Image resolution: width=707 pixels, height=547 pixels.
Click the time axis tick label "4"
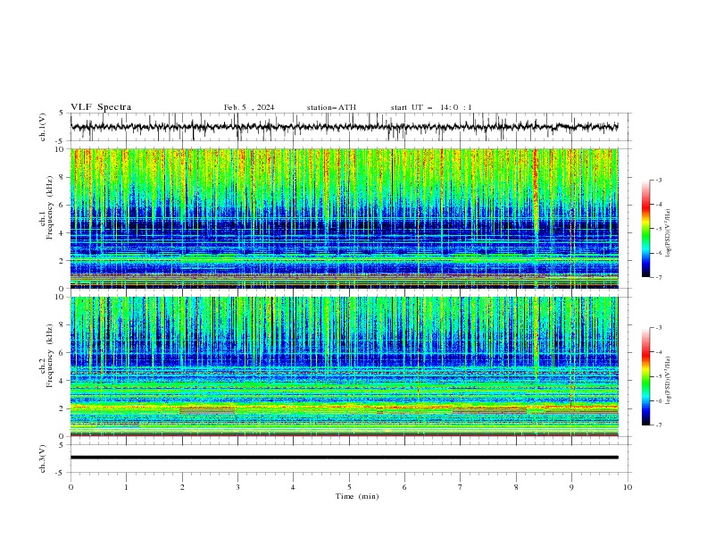293,487
